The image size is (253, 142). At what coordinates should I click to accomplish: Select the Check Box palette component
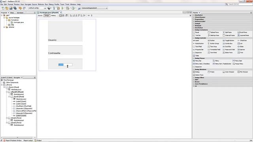pos(242,41)
